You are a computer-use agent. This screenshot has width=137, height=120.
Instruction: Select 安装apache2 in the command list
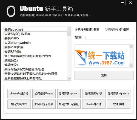tap(36, 29)
